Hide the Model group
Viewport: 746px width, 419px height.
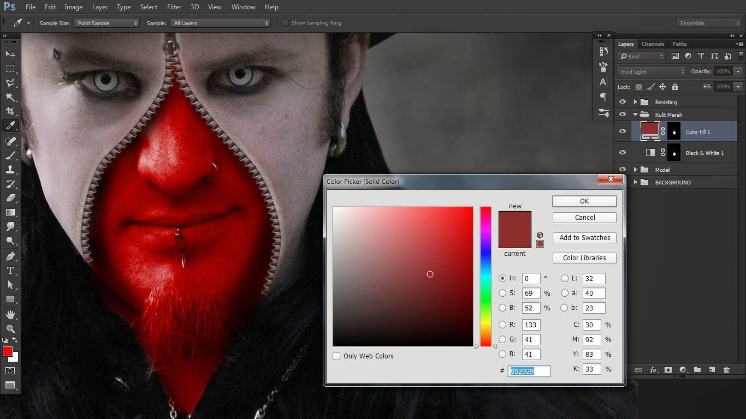[622, 170]
